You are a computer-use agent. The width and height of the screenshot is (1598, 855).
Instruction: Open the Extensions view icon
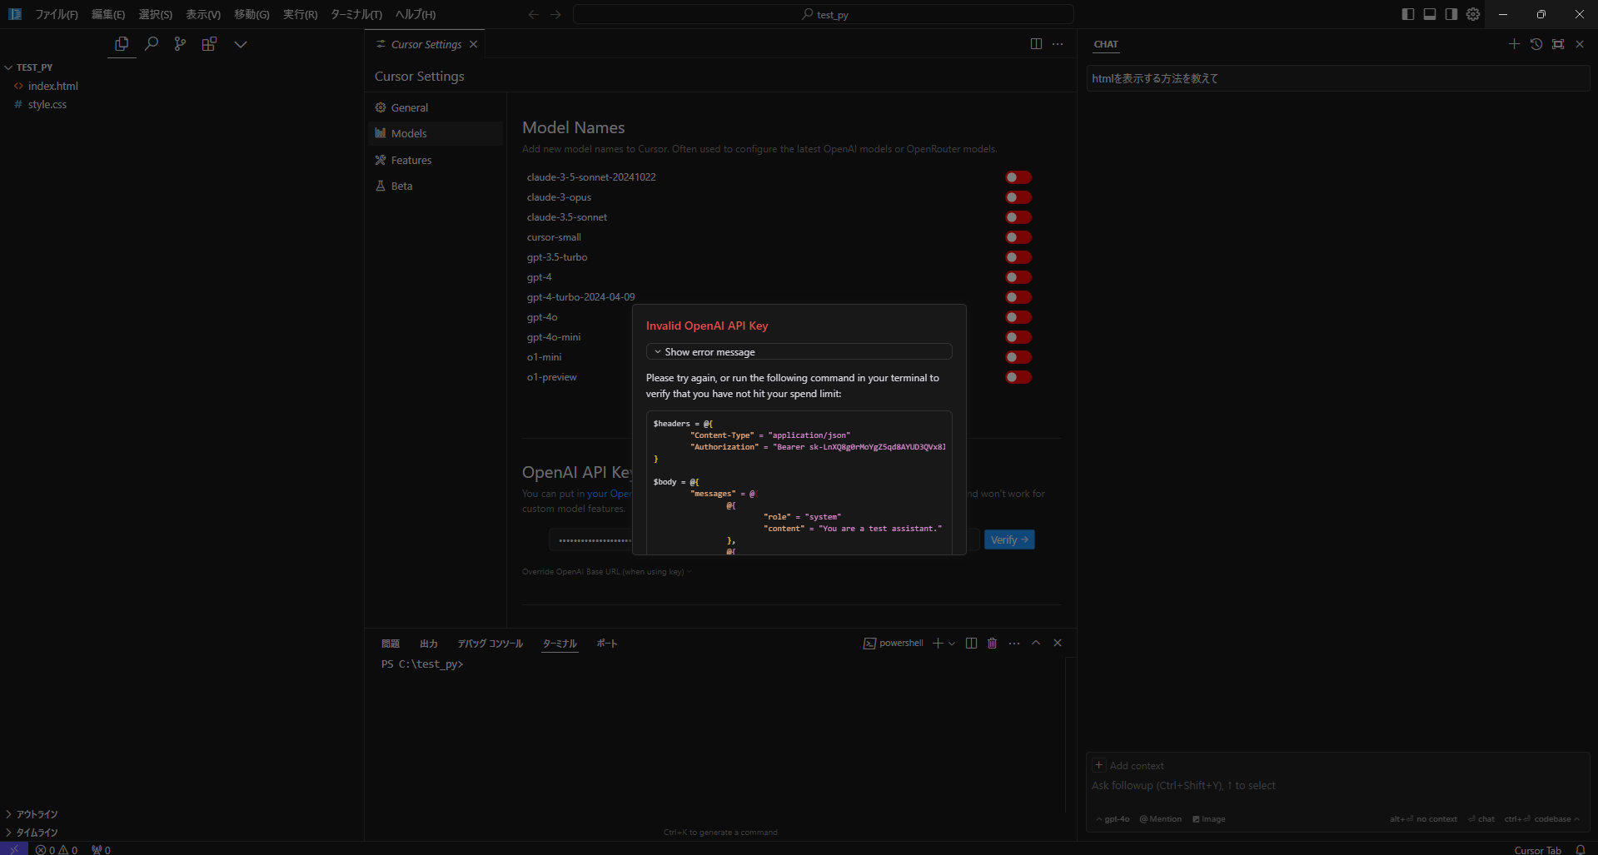(209, 44)
